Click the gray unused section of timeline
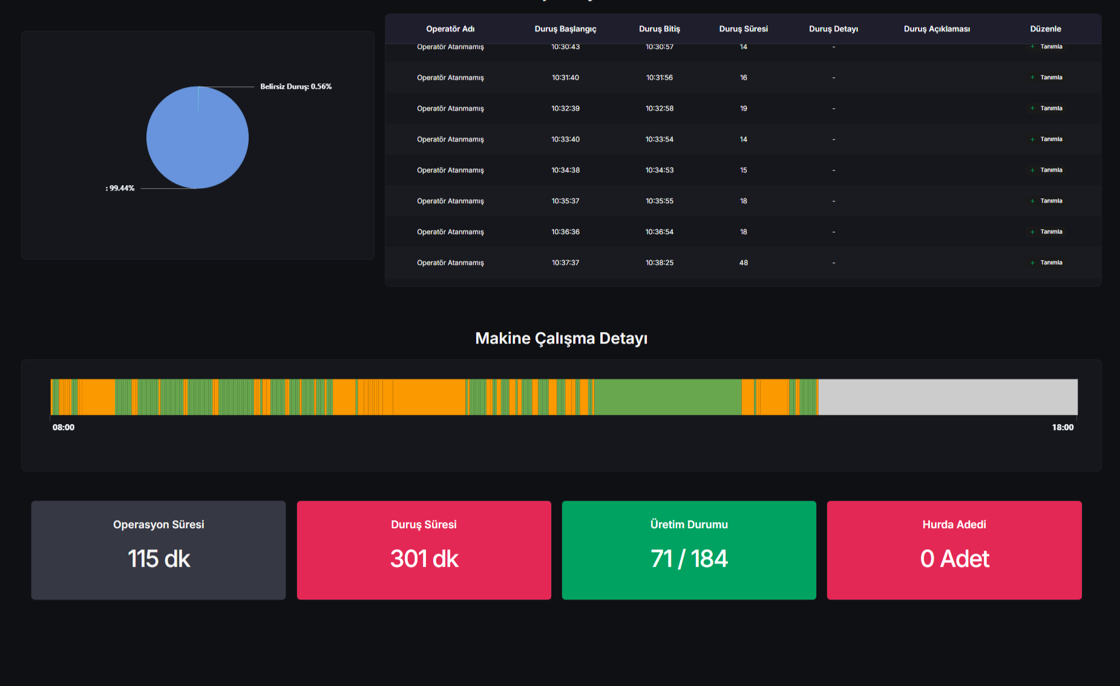1120x686 pixels. [947, 397]
